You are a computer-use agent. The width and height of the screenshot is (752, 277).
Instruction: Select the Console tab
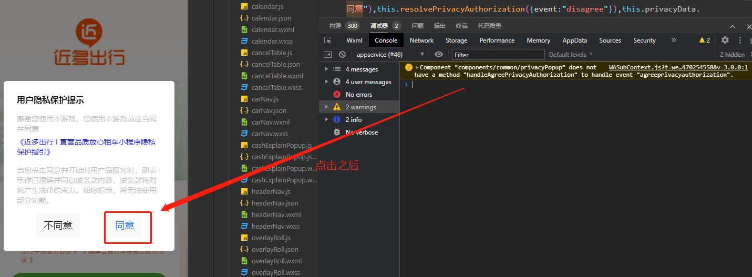[386, 40]
